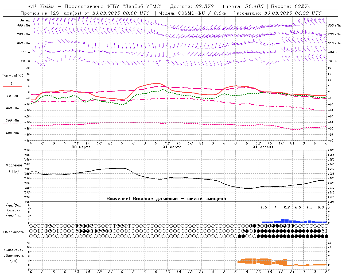Click the 700 гПа entry in temperature legend
Image resolution: width=342 pixels, height=274 pixels.
point(12,121)
